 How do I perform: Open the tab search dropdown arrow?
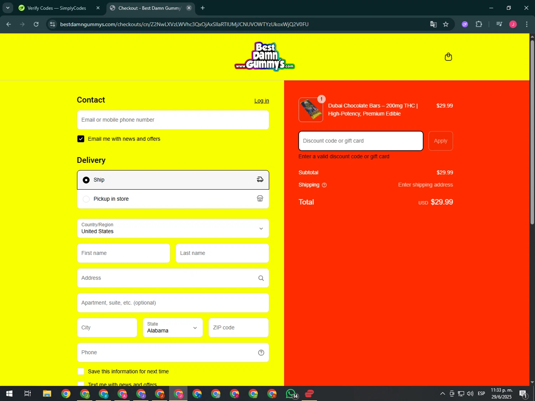[x=7, y=8]
